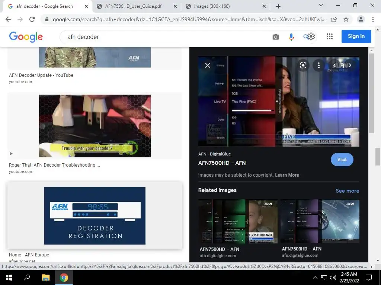The height and width of the screenshot is (285, 381).
Task: Open the quick settings gear icon
Action: (x=311, y=36)
